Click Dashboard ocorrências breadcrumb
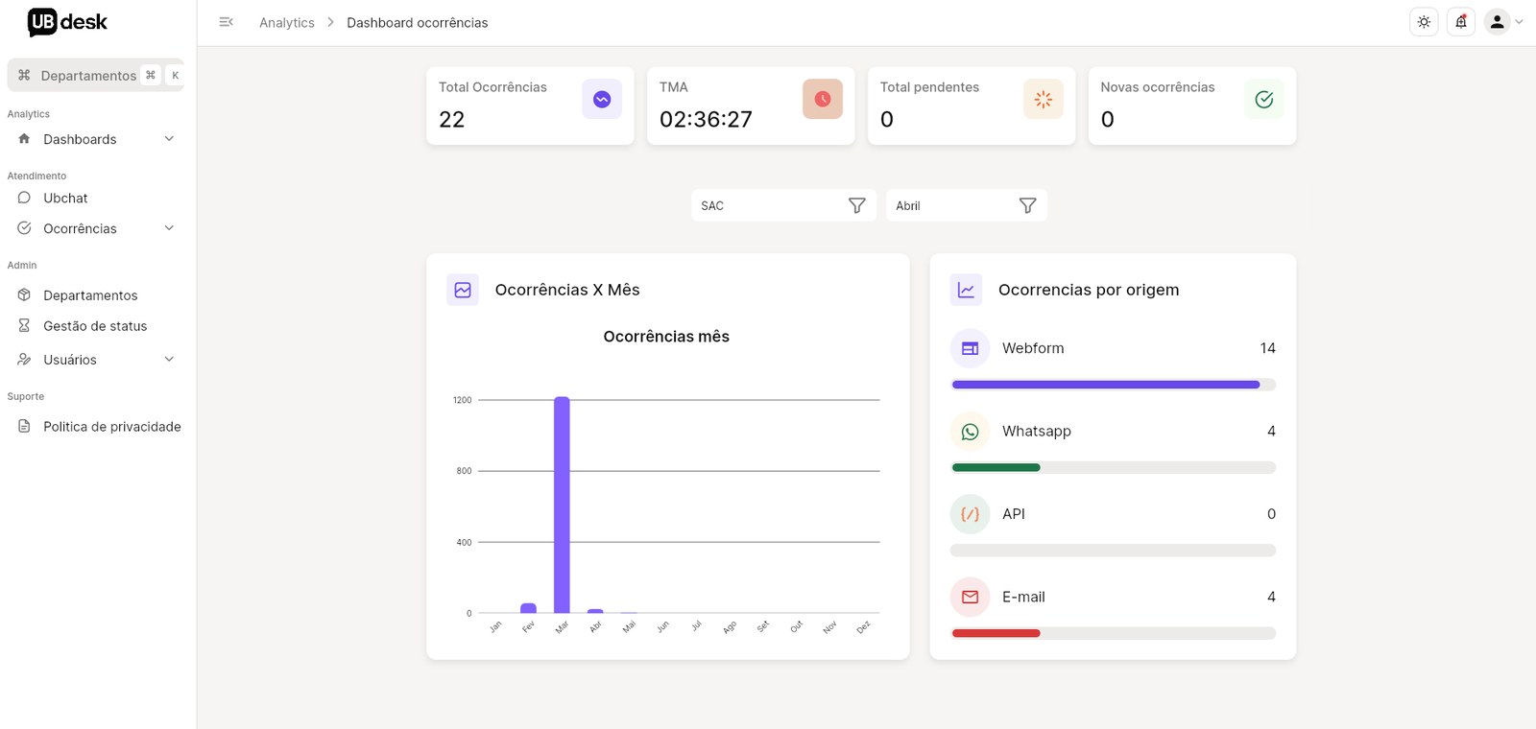 (x=418, y=22)
